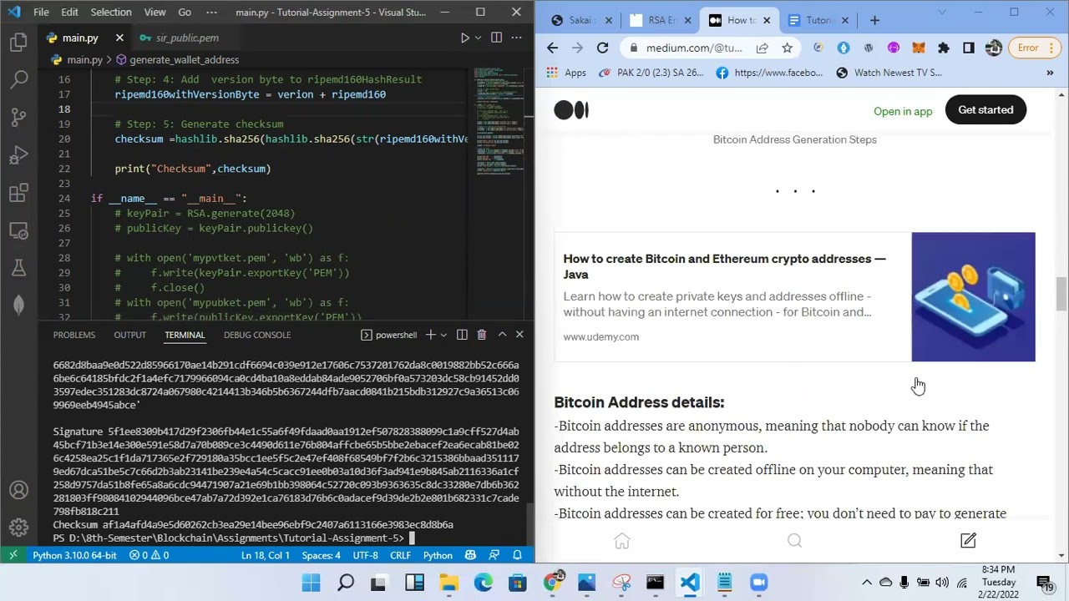Open the Explorer view in VS Code
Image resolution: width=1069 pixels, height=601 pixels.
point(19,42)
